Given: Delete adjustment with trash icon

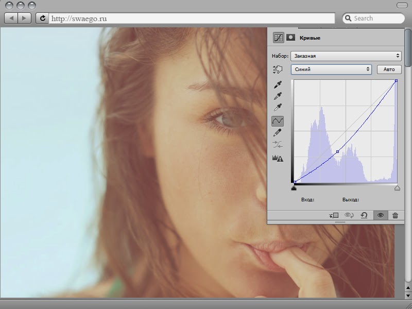Looking at the screenshot, I should pyautogui.click(x=395, y=215).
